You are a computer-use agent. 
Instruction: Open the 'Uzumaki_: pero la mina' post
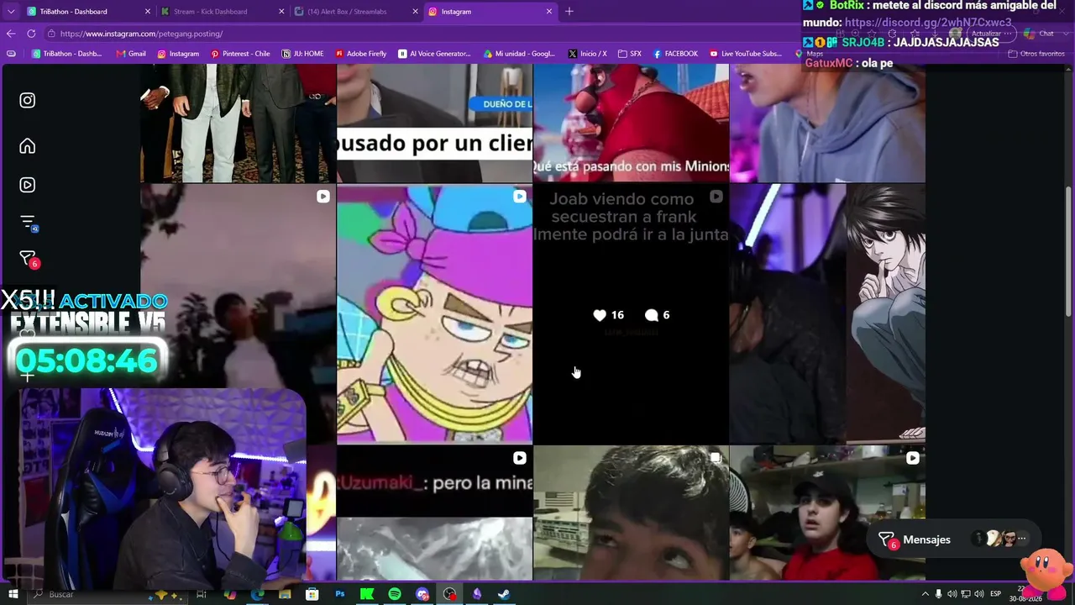pos(434,513)
